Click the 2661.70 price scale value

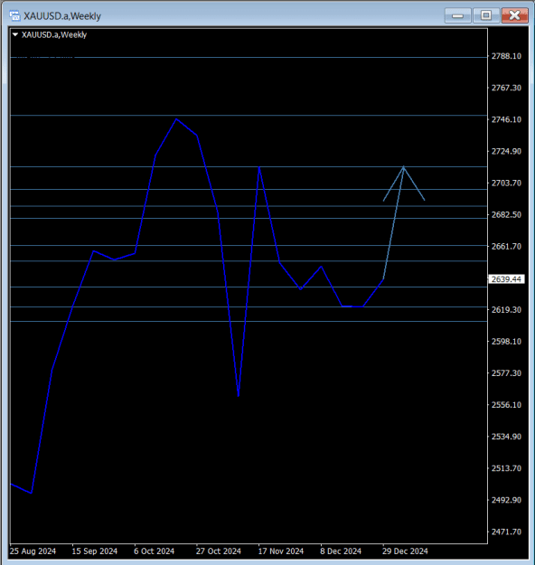click(506, 246)
